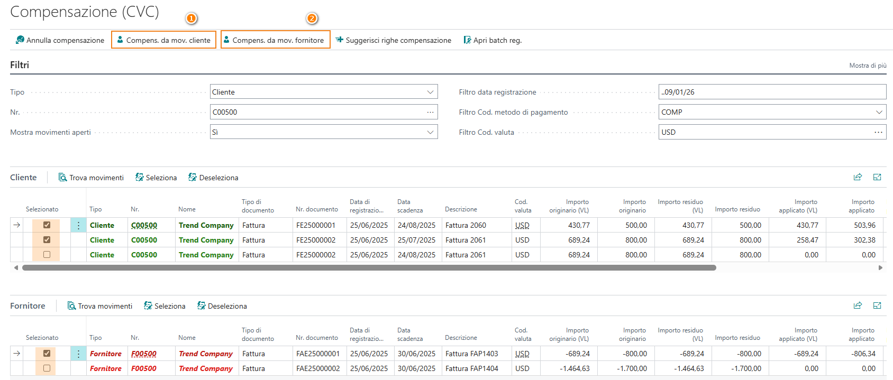Open row options menu for invoice FE25000001

click(78, 226)
